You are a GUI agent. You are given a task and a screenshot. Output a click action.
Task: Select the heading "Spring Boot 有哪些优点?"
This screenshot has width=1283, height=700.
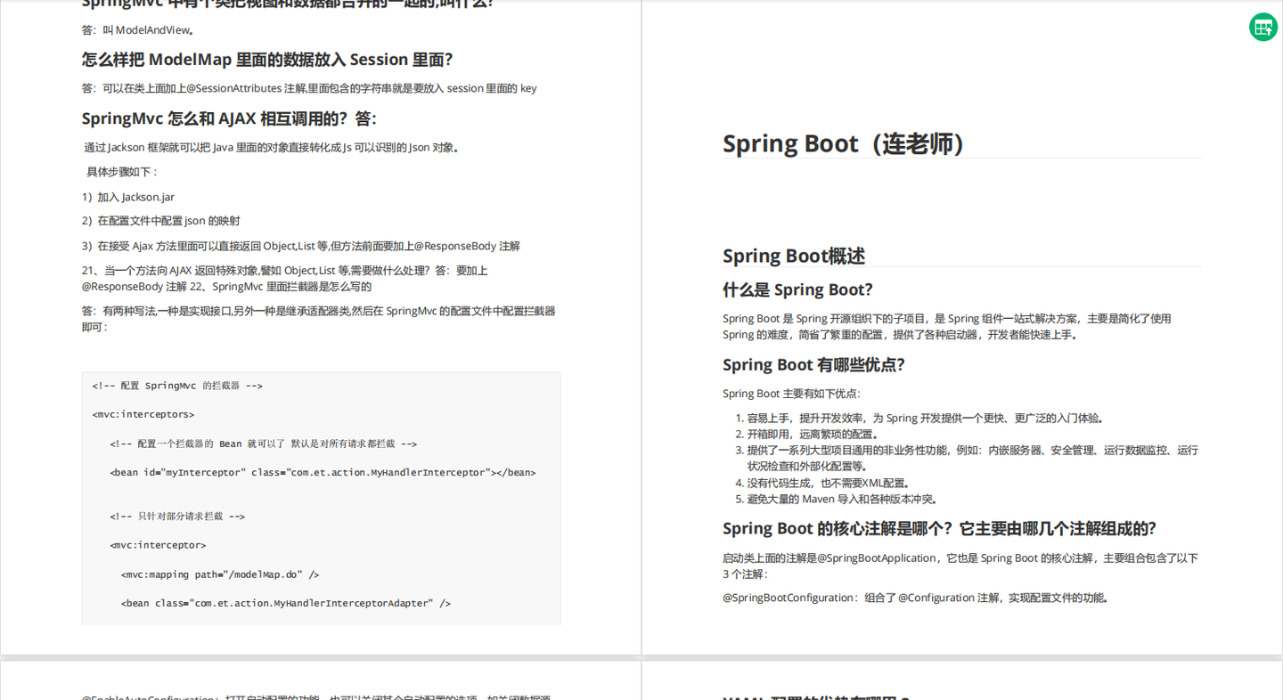point(813,364)
